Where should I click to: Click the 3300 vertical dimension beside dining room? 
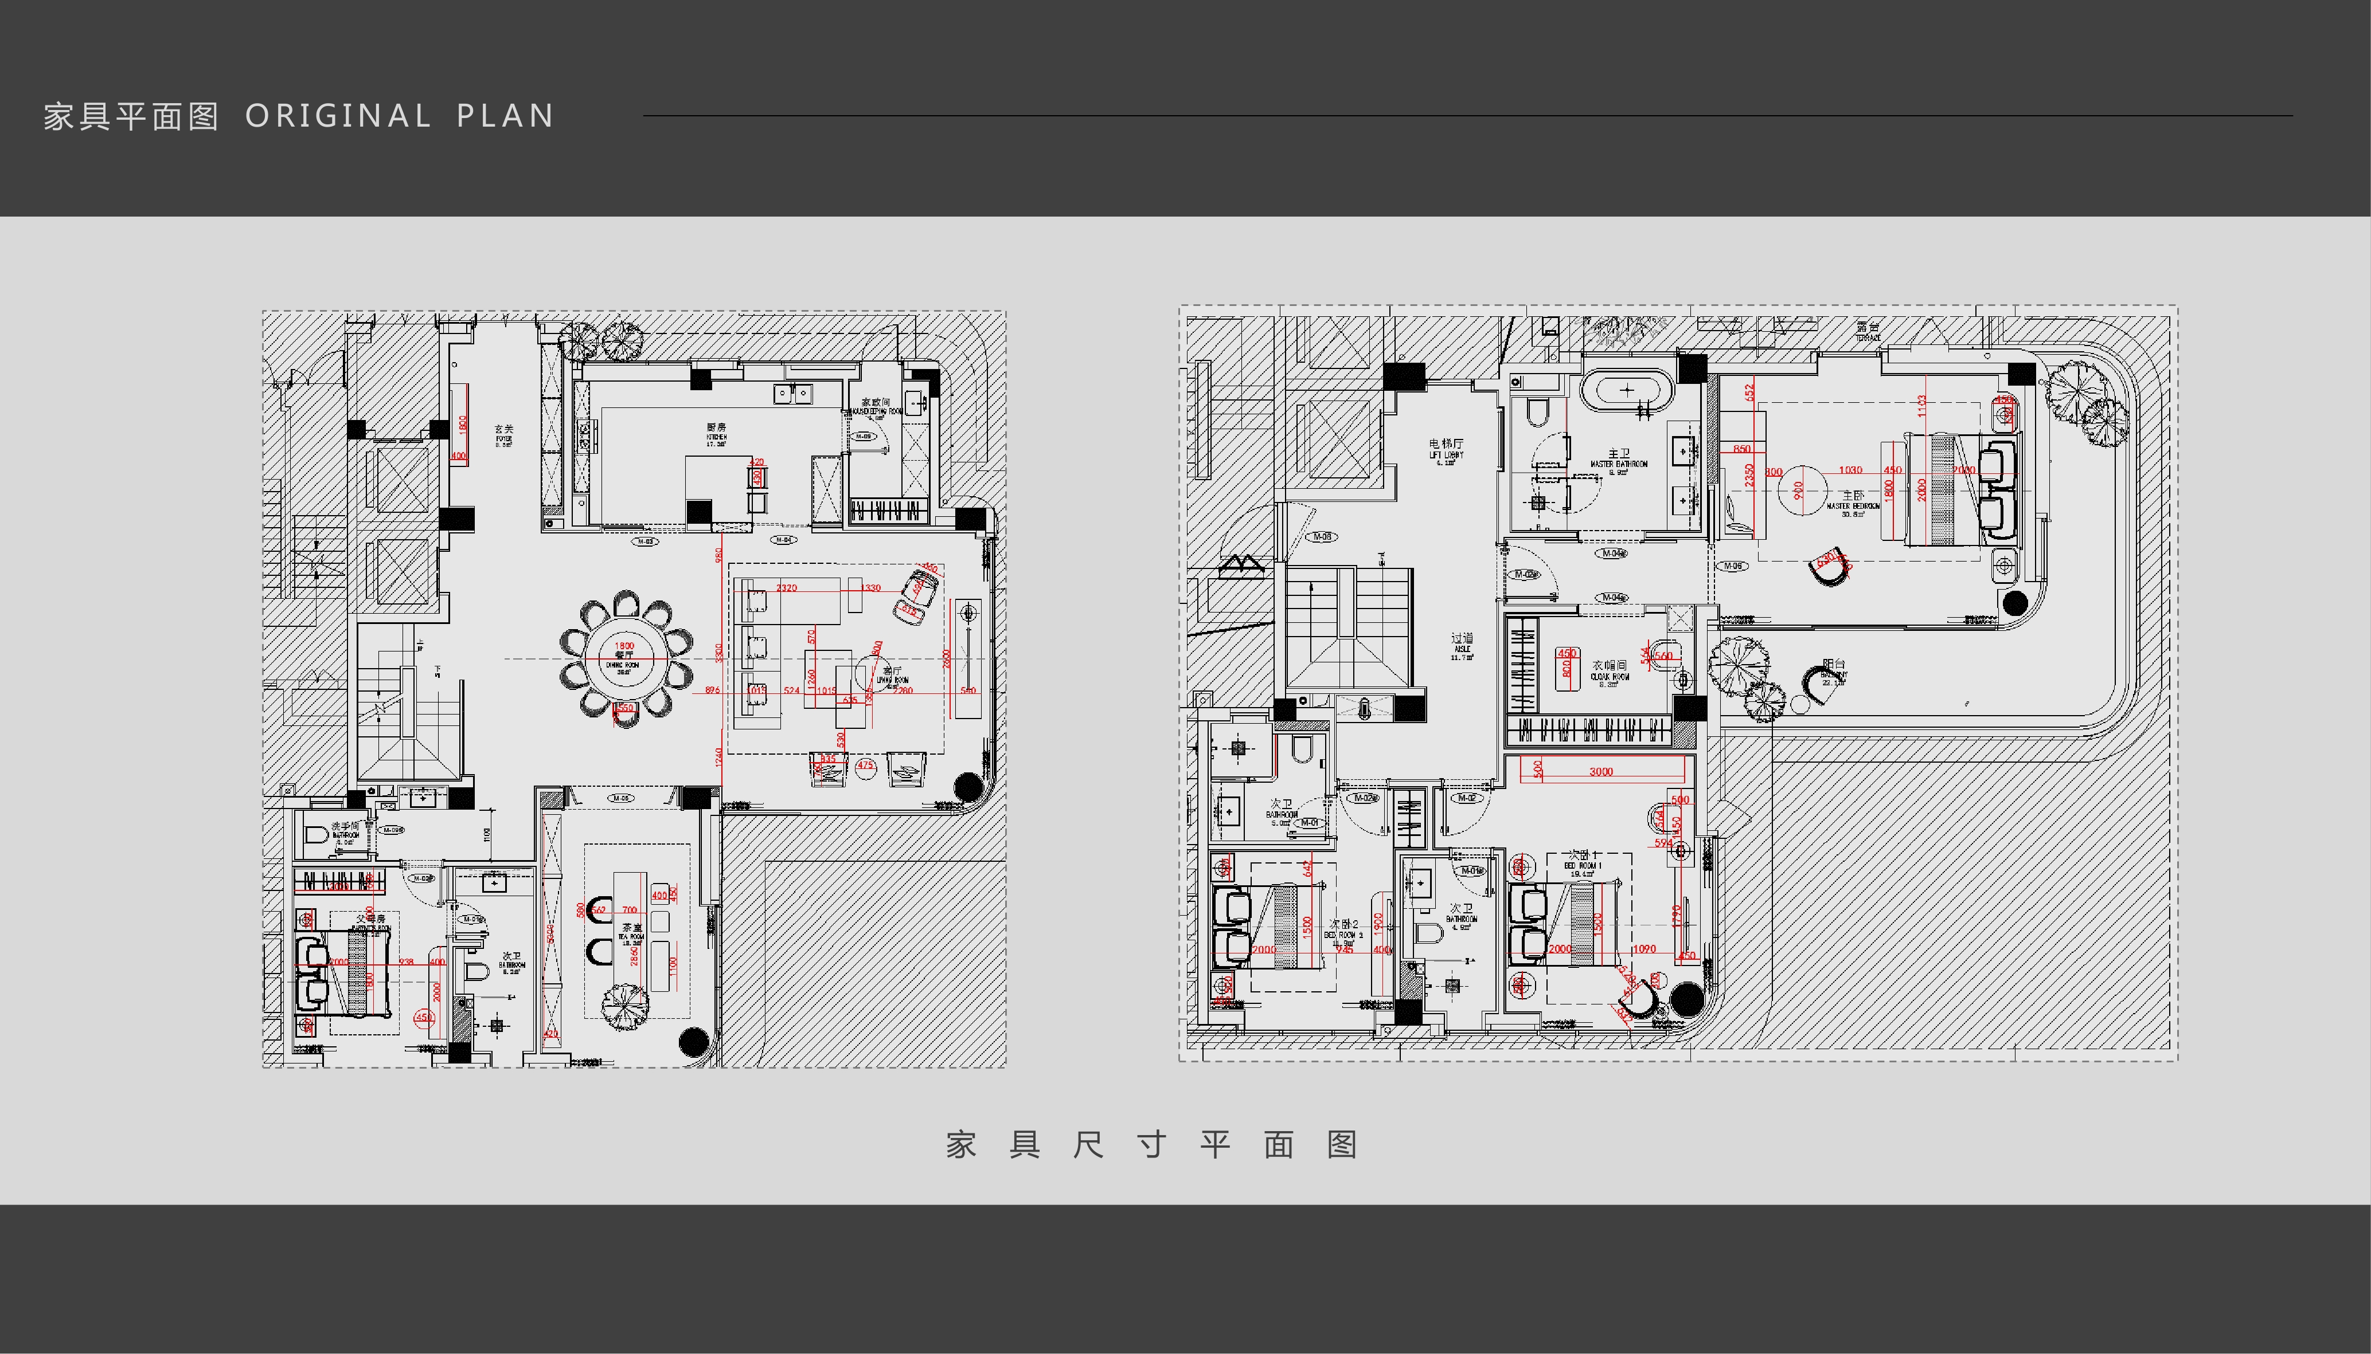point(718,653)
